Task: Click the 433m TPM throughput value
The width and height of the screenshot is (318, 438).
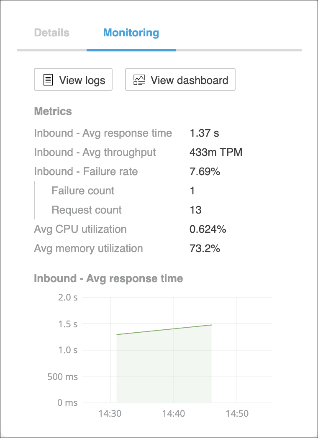Action: (x=216, y=152)
